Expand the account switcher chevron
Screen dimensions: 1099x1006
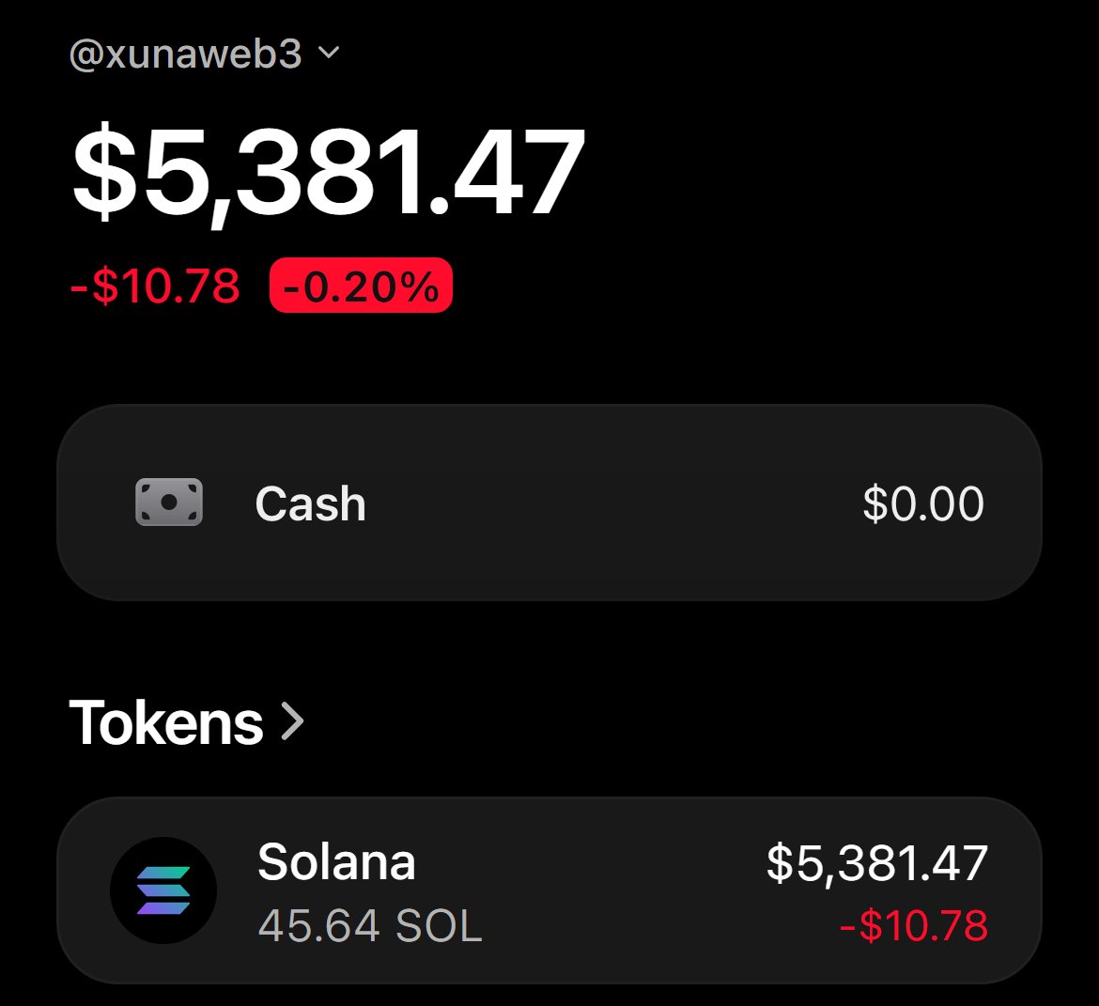tap(329, 53)
